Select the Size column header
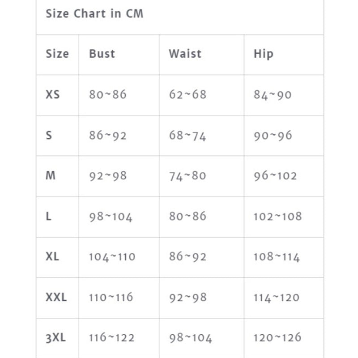This screenshot has width=358, height=358. click(57, 54)
